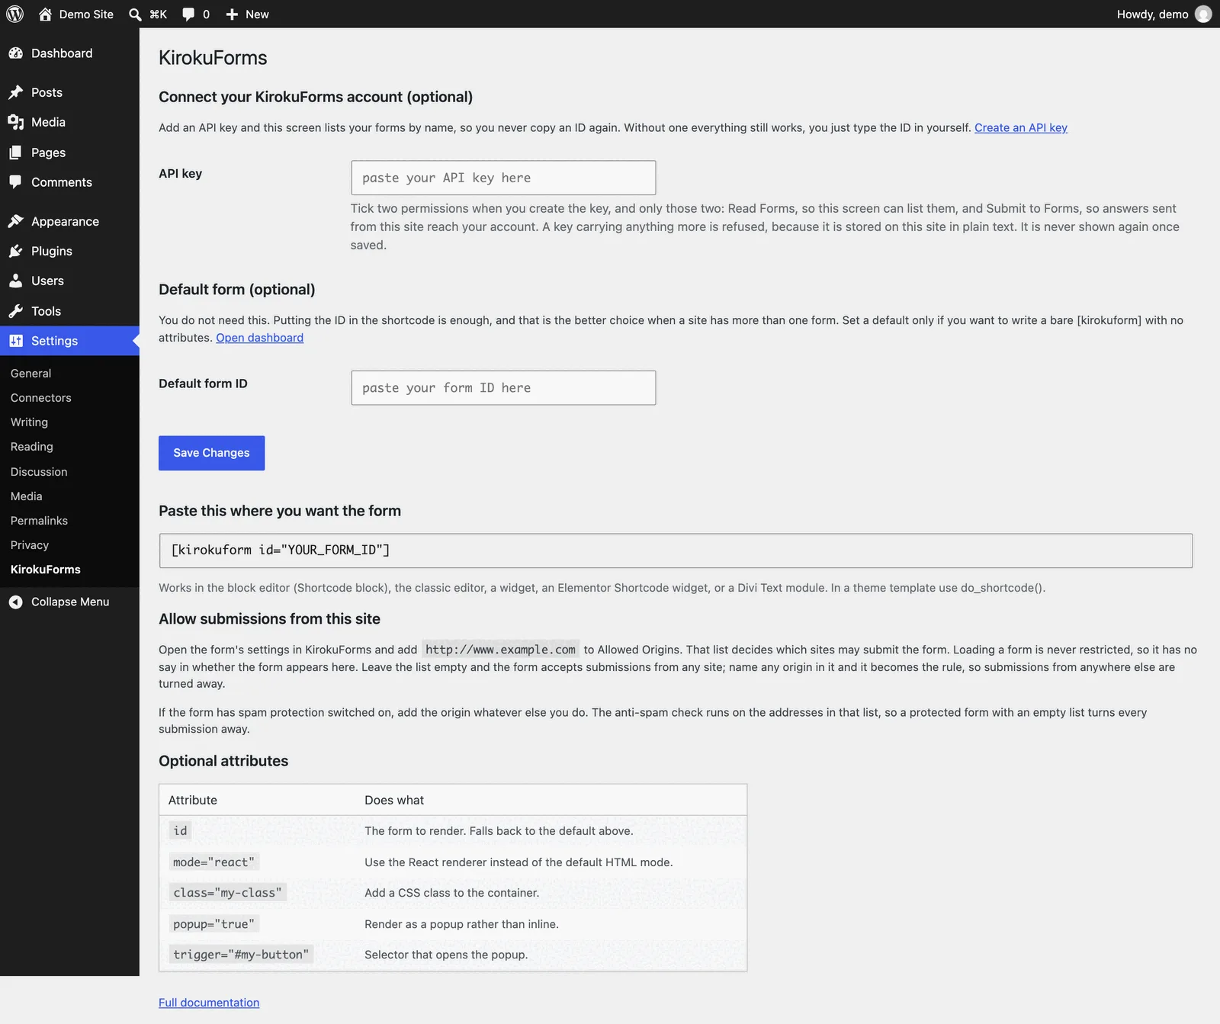Click the KirokuForms page title
Viewport: 1220px width, 1024px height.
[213, 58]
